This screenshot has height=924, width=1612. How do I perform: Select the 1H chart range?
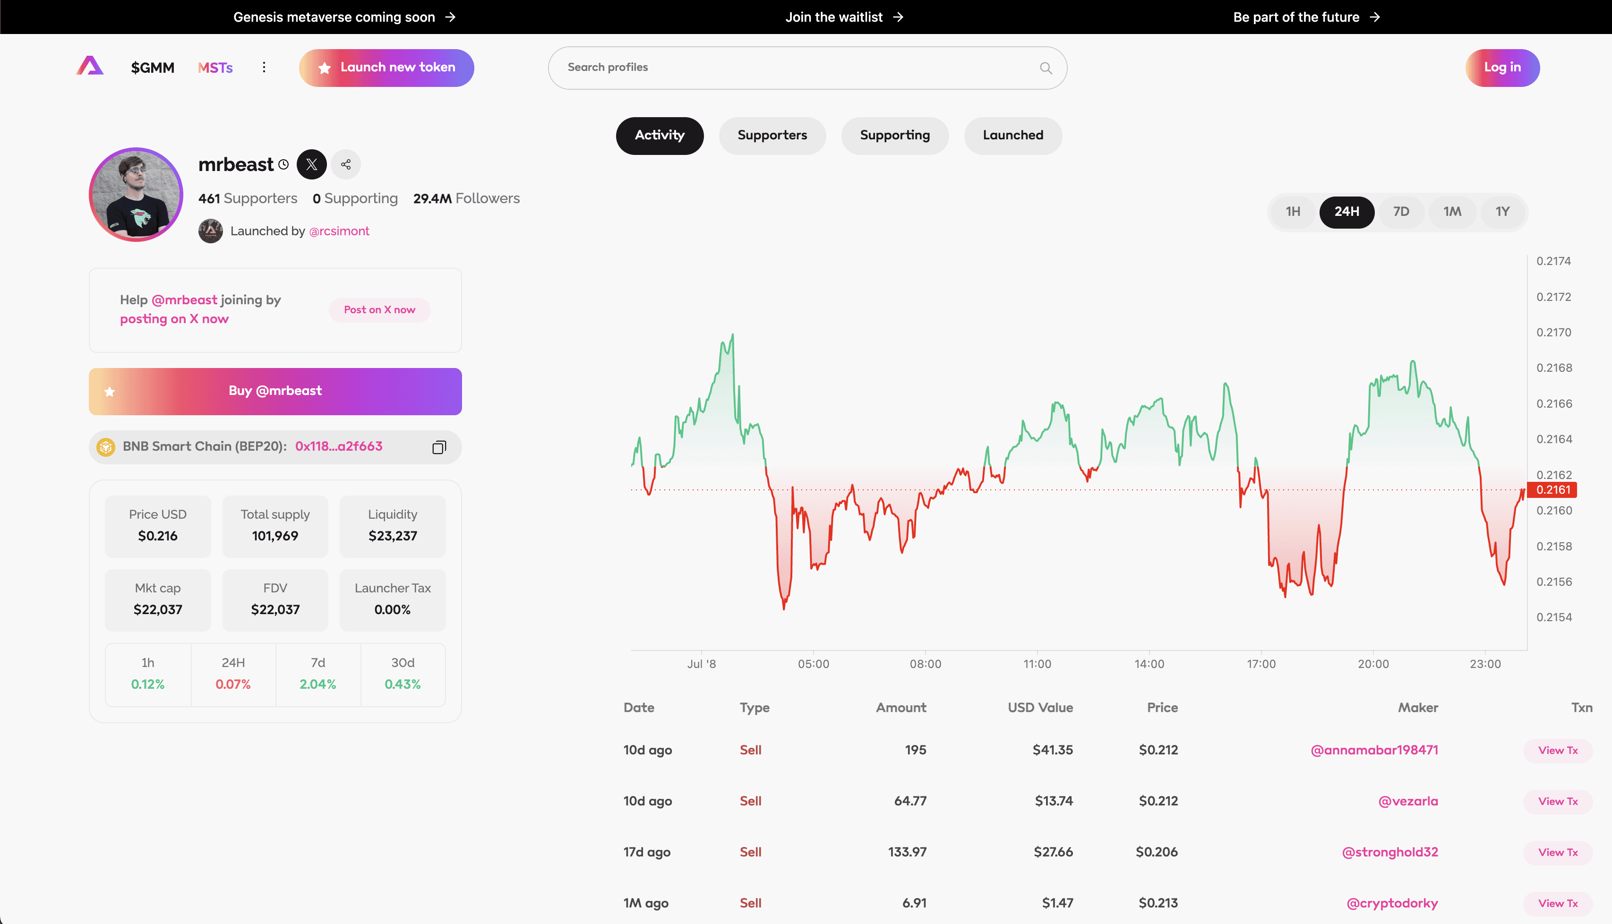(x=1293, y=212)
